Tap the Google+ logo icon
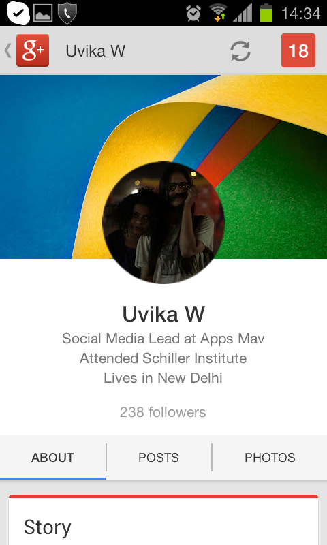Viewport: 327px width, 545px height. 33,50
